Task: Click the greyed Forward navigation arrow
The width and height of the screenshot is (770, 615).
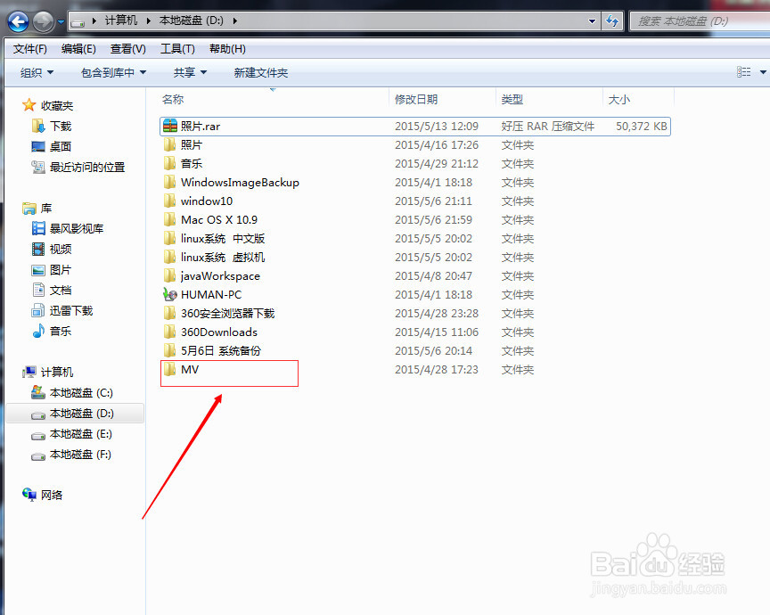Action: [x=43, y=21]
